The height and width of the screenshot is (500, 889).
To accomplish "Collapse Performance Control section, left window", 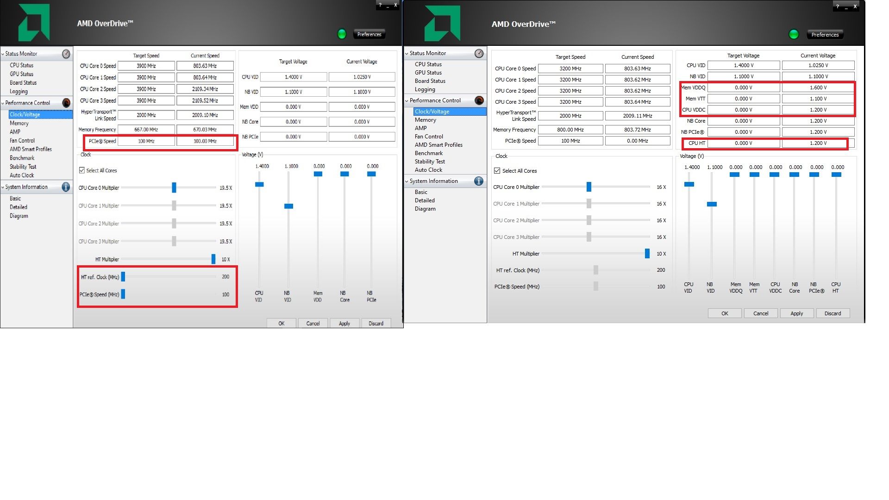I will pyautogui.click(x=3, y=103).
